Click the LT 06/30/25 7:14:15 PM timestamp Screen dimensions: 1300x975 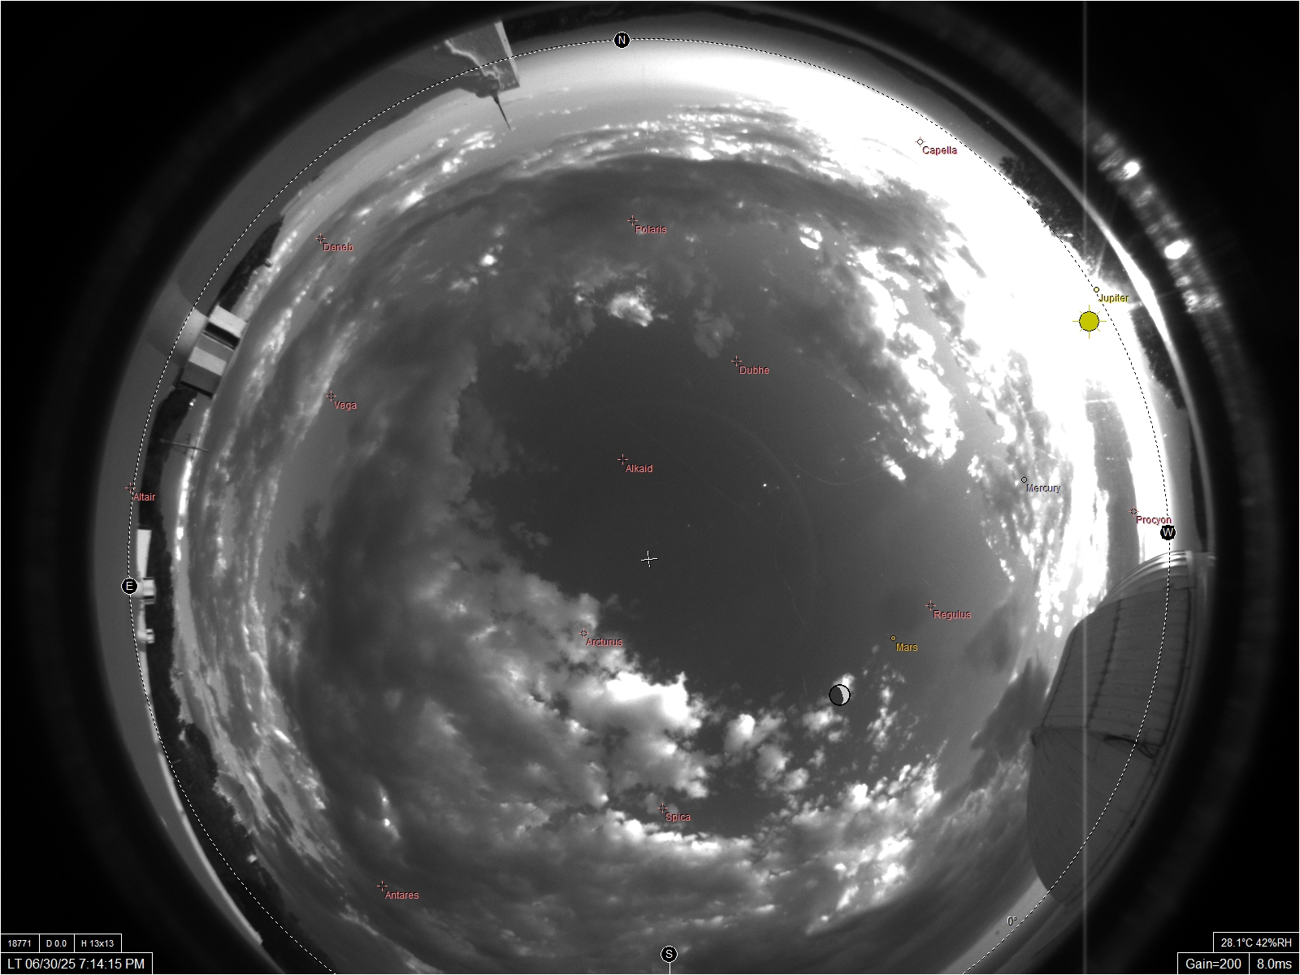pyautogui.click(x=76, y=964)
